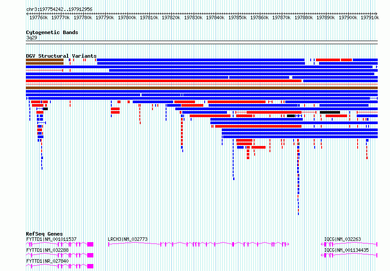The image size is (390, 271).
Task: Click the 197800k scale label
Action: [127, 17]
